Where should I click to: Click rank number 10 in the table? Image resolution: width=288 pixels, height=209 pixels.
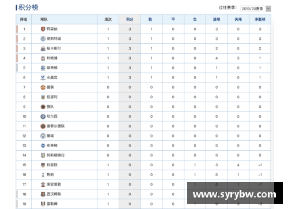point(24,117)
